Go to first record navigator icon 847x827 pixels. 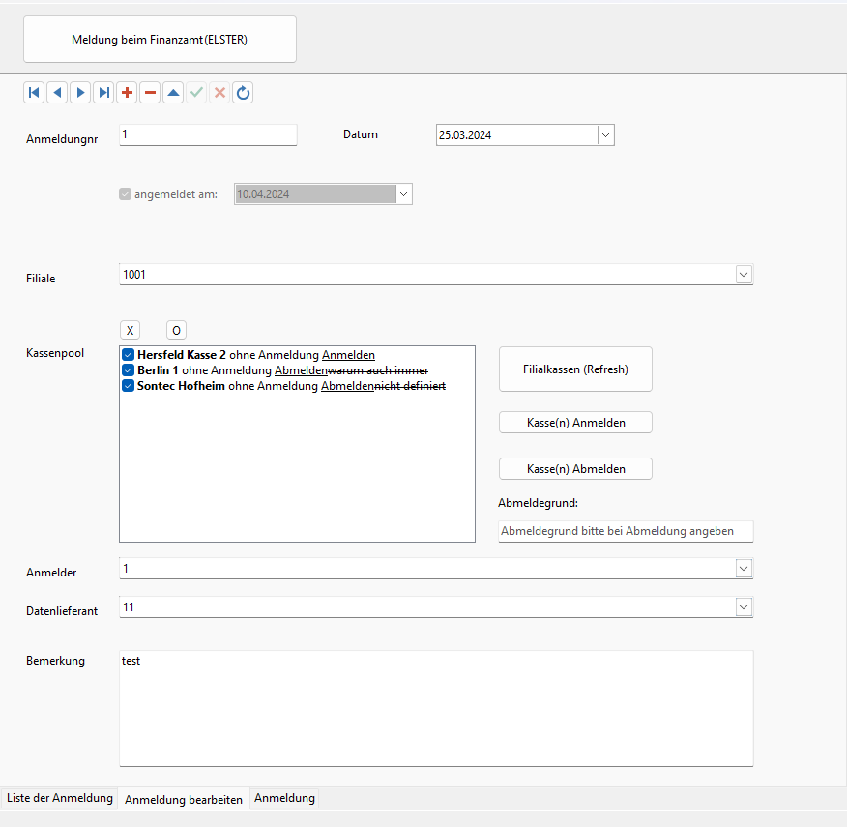point(34,93)
